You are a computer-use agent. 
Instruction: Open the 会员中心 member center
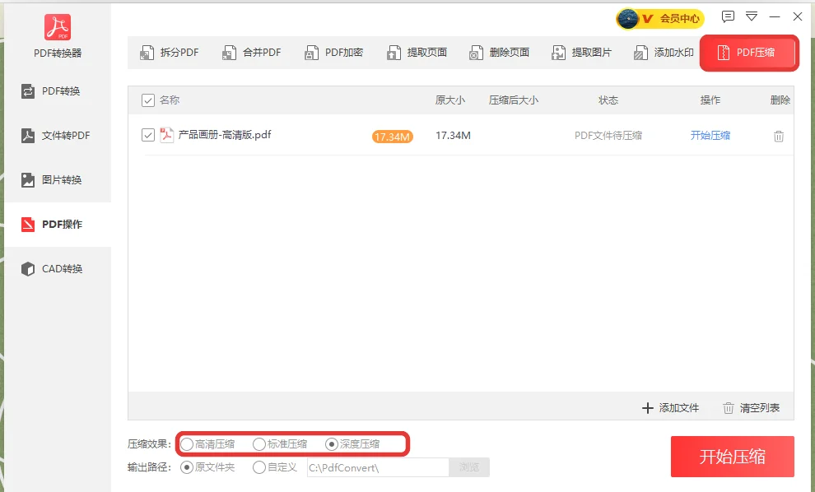(679, 19)
